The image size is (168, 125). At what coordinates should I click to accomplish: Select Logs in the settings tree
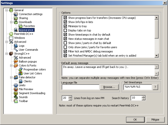pos(21,46)
